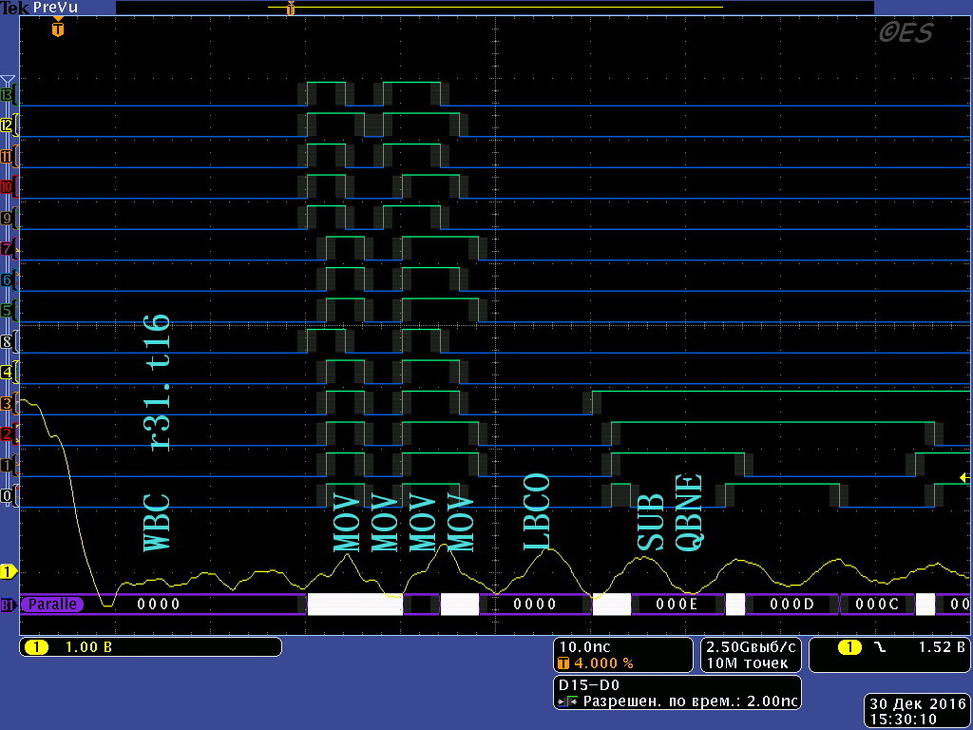Select the D12 digital channel label
Viewport: 973px width, 730px height.
tap(7, 126)
